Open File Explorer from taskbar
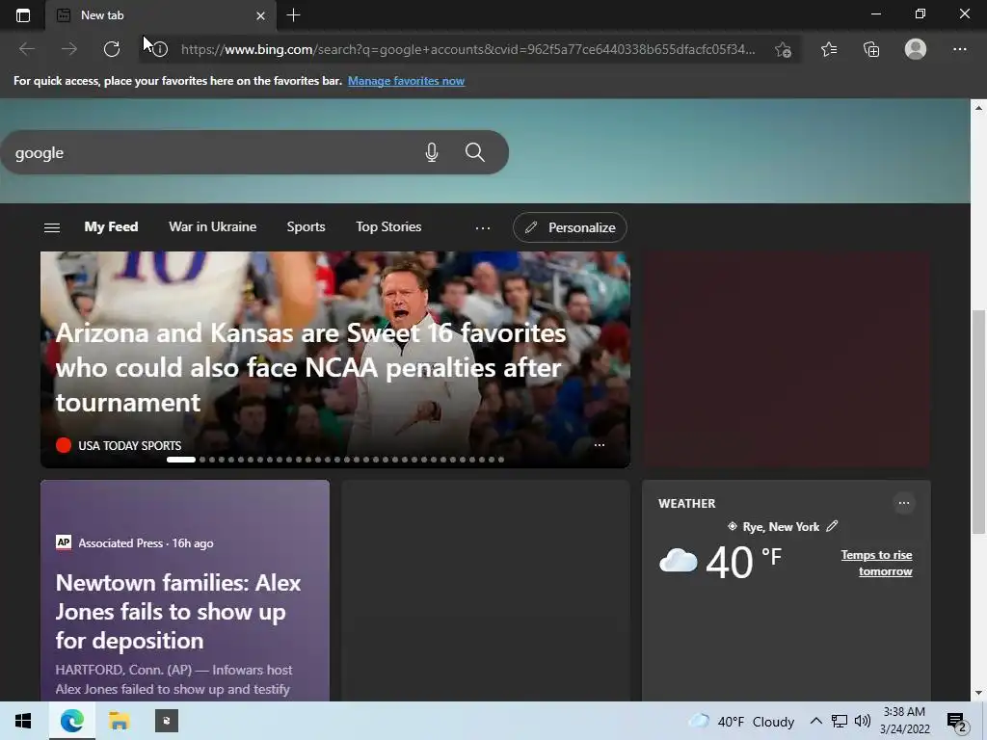Image resolution: width=987 pixels, height=740 pixels. pyautogui.click(x=119, y=721)
